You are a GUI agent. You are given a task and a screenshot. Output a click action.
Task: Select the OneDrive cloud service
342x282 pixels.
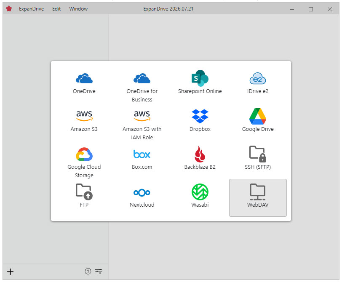(x=84, y=84)
